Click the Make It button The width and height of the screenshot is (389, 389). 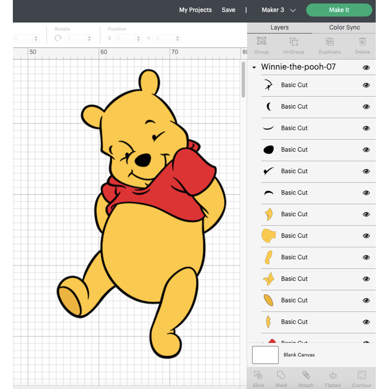coord(339,10)
